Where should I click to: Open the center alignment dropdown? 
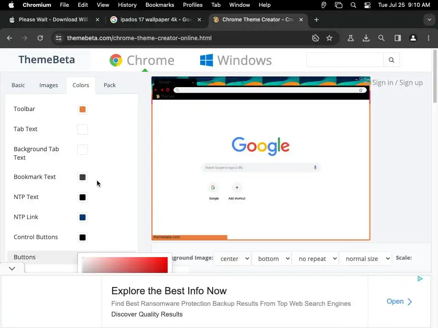click(x=233, y=258)
